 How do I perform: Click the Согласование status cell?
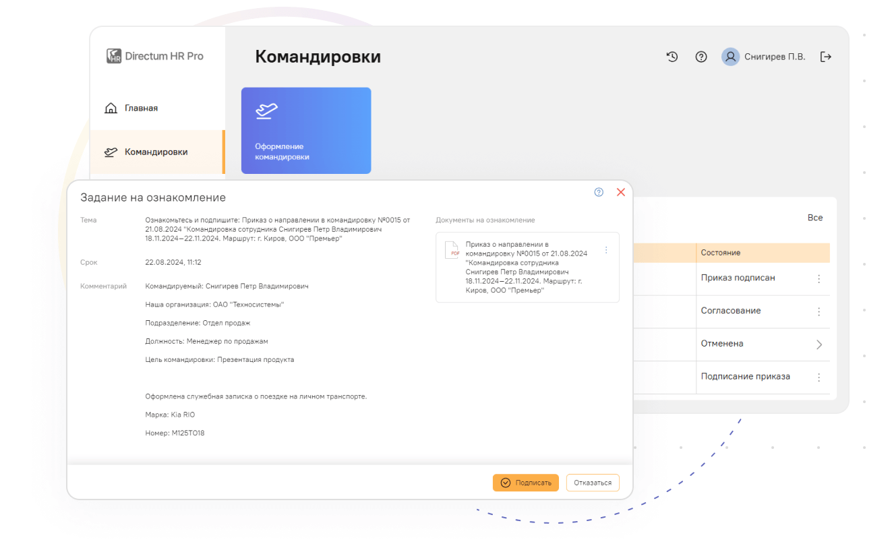point(731,311)
